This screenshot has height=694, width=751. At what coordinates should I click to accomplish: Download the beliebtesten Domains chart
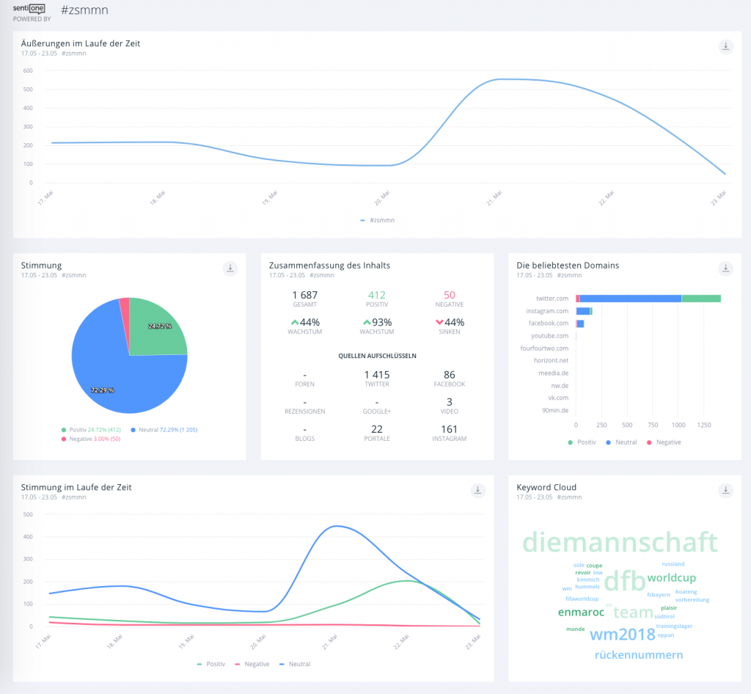pyautogui.click(x=725, y=269)
